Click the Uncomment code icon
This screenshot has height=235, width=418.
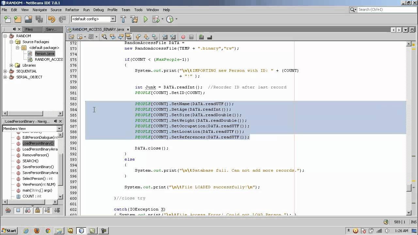pos(210,37)
